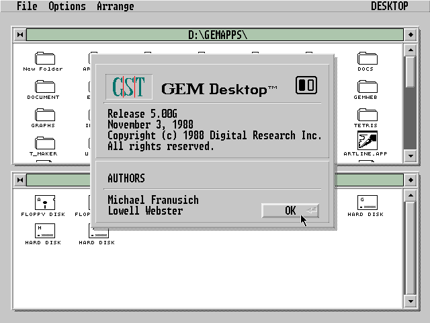This screenshot has width=430, height=323.
Task: Open the GRAPHS folder
Action: (45, 115)
